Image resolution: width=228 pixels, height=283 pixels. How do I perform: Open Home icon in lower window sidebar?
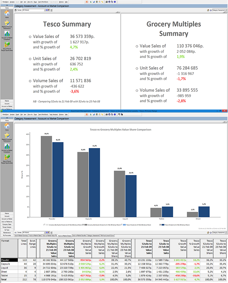pyautogui.click(x=7, y=126)
